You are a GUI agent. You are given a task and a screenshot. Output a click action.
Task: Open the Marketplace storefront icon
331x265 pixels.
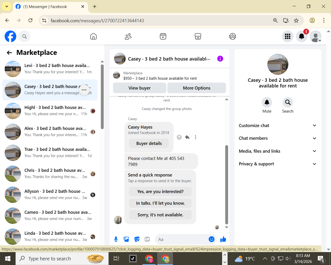(x=198, y=36)
